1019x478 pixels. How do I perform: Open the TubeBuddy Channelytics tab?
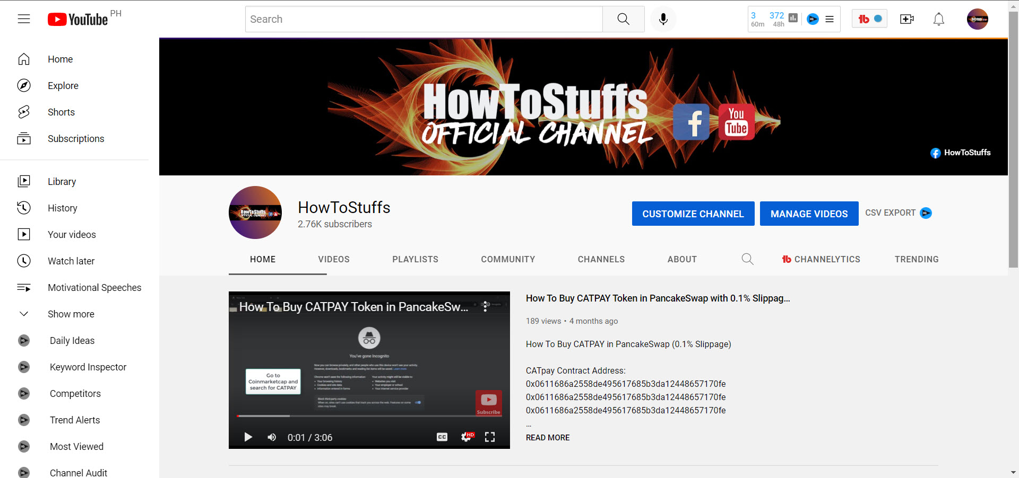click(821, 259)
